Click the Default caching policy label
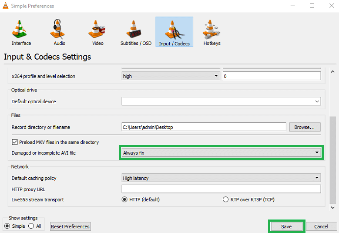 tap(34, 178)
